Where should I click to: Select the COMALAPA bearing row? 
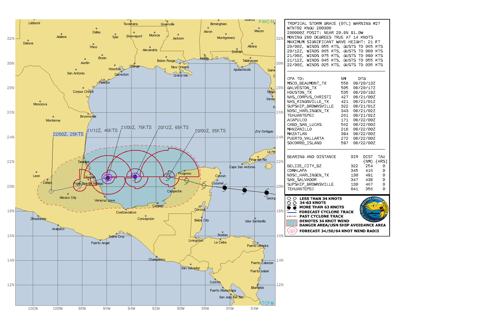point(336,171)
